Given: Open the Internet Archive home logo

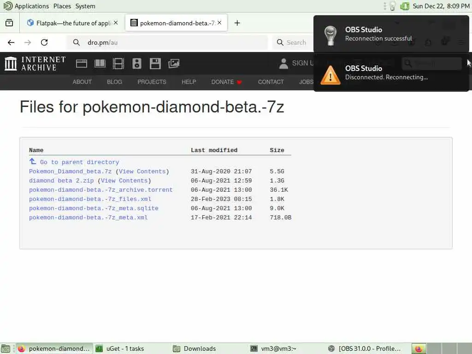Looking at the screenshot, I should pos(35,64).
